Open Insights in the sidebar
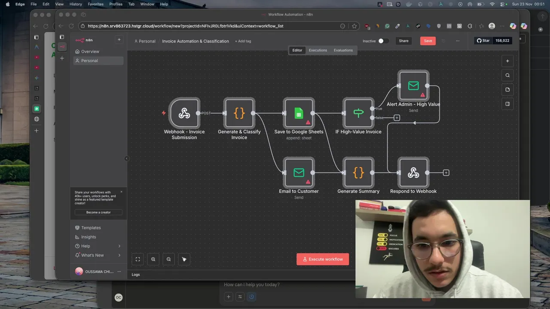This screenshot has height=309, width=550. [x=98, y=237]
